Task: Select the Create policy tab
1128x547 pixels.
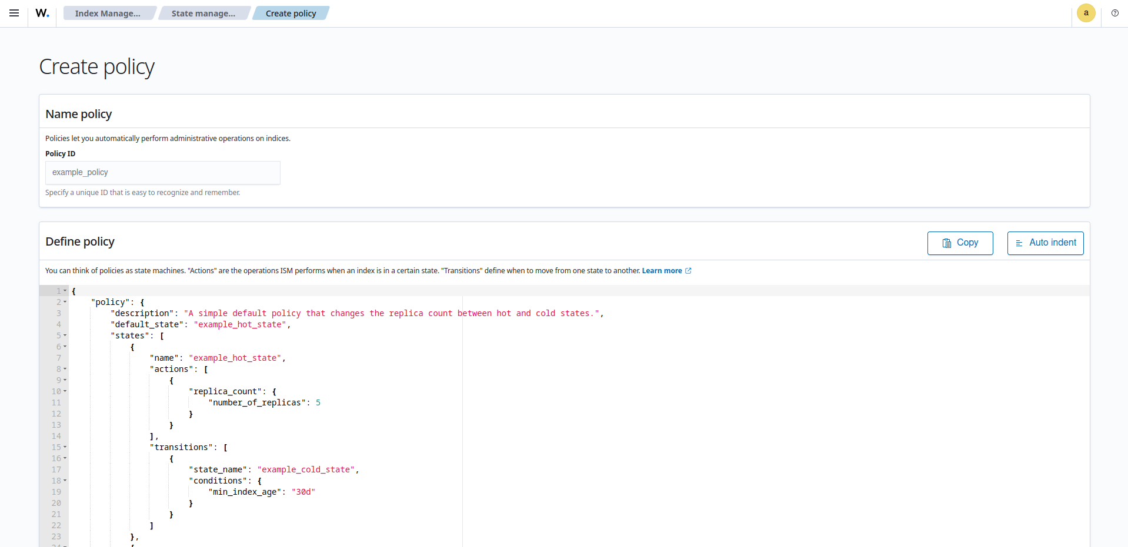Action: tap(291, 12)
